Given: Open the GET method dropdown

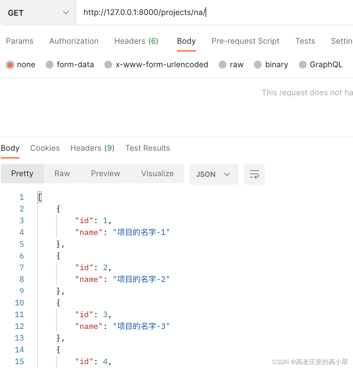Looking at the screenshot, I should click(x=38, y=13).
